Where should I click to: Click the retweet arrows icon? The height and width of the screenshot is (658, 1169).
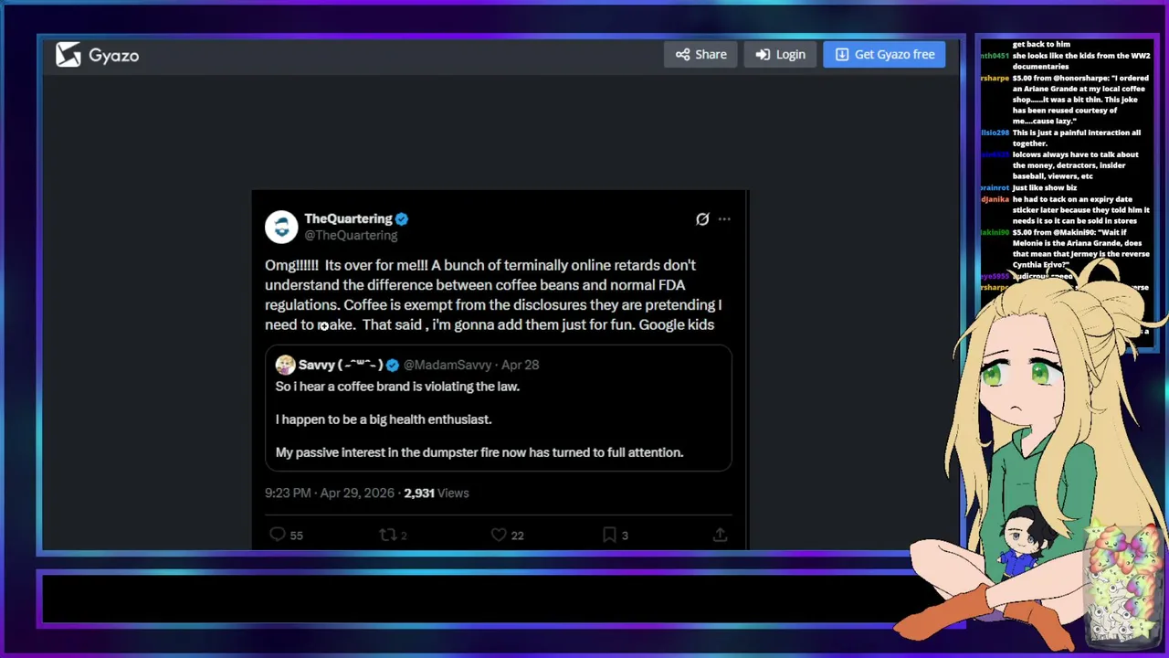coord(388,535)
